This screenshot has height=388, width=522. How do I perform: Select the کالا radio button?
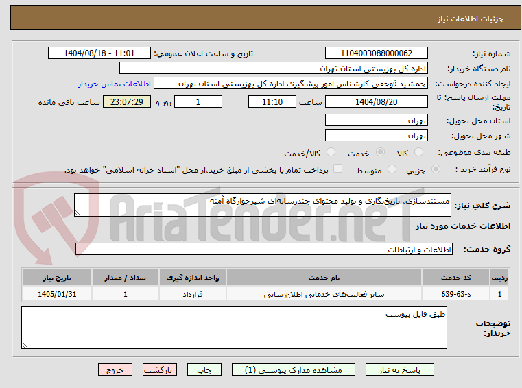[x=418, y=152]
